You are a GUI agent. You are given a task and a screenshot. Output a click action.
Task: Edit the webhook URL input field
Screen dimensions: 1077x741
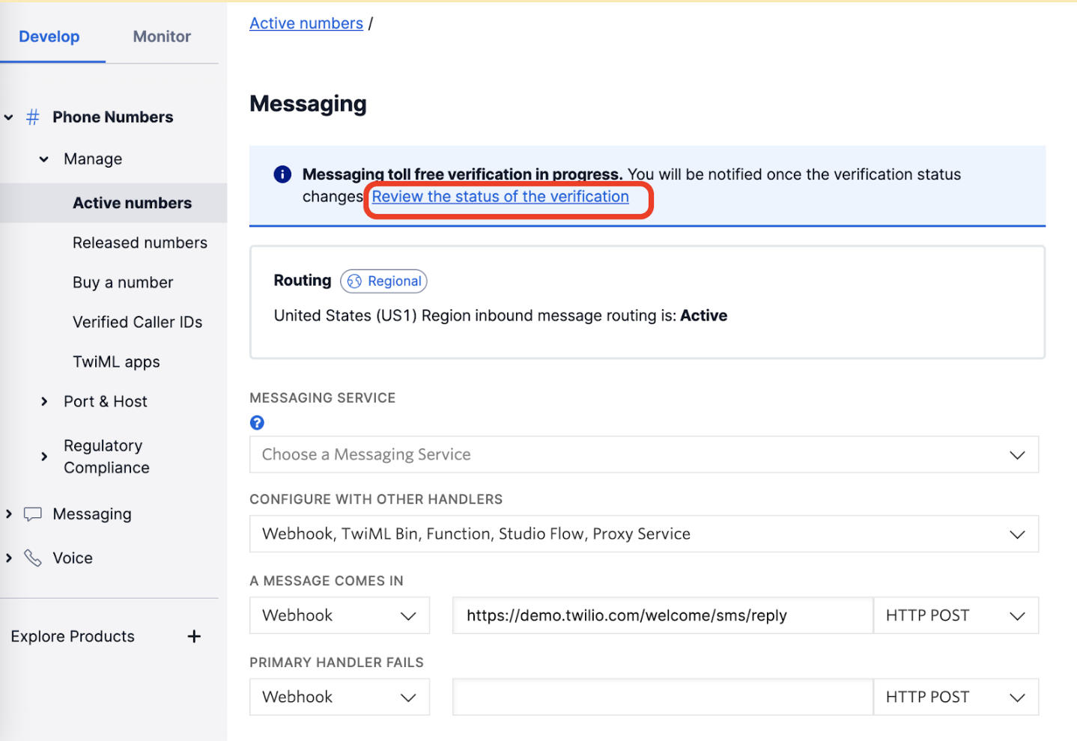pyautogui.click(x=662, y=615)
